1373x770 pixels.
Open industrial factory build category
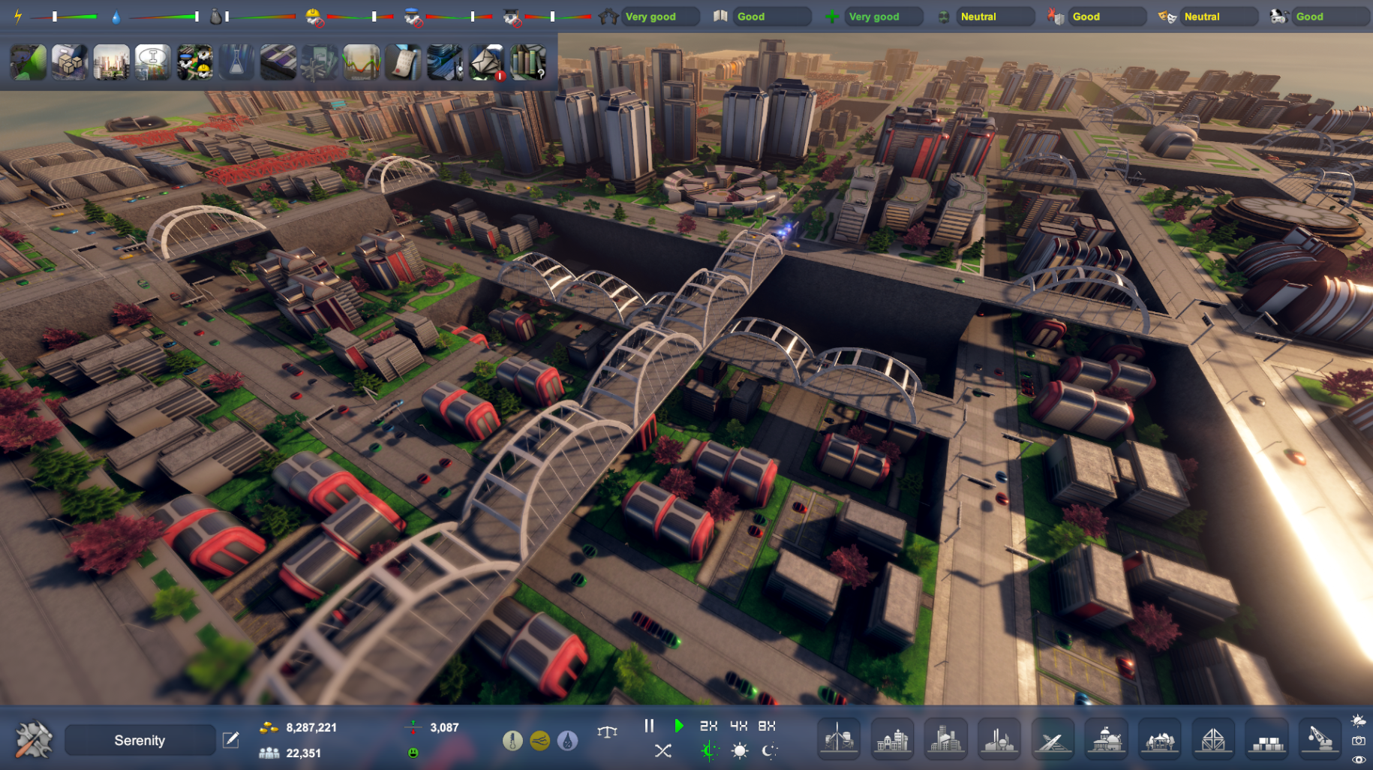pos(999,739)
